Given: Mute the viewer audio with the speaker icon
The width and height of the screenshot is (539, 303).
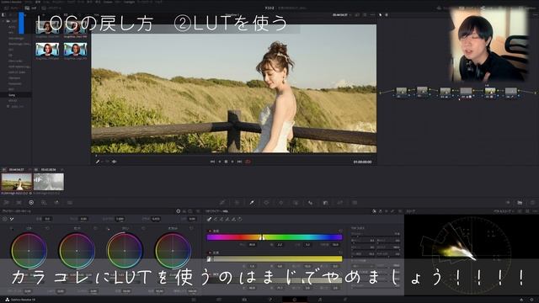Looking at the screenshot, I should point(115,162).
